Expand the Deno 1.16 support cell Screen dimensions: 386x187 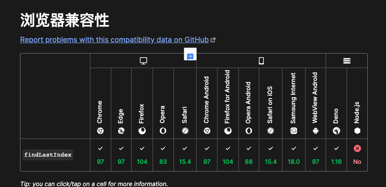pos(336,155)
